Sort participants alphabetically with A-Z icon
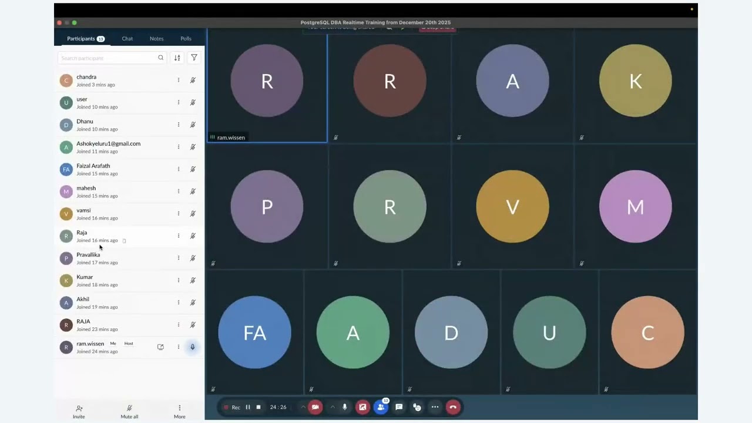This screenshot has height=423, width=752. pos(177,58)
